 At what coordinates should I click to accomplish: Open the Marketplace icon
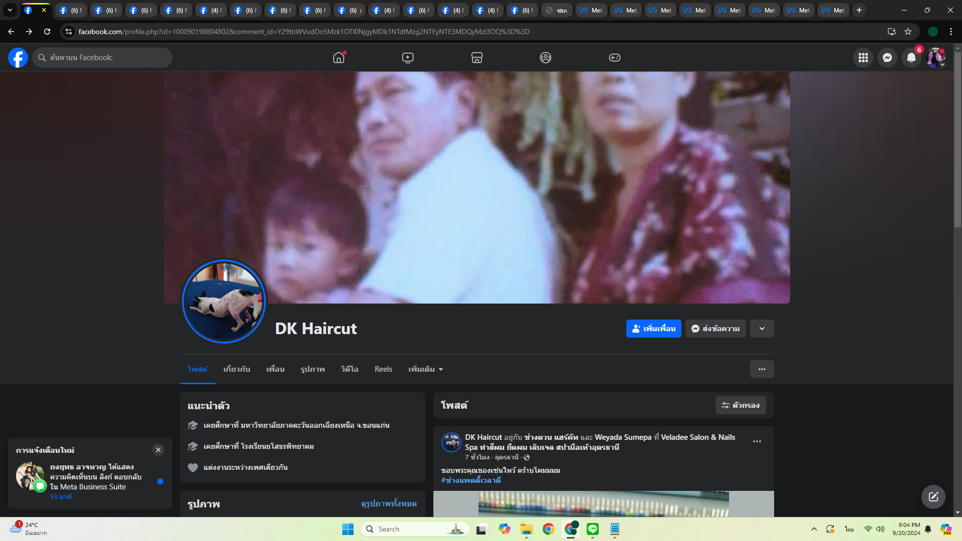(x=476, y=58)
